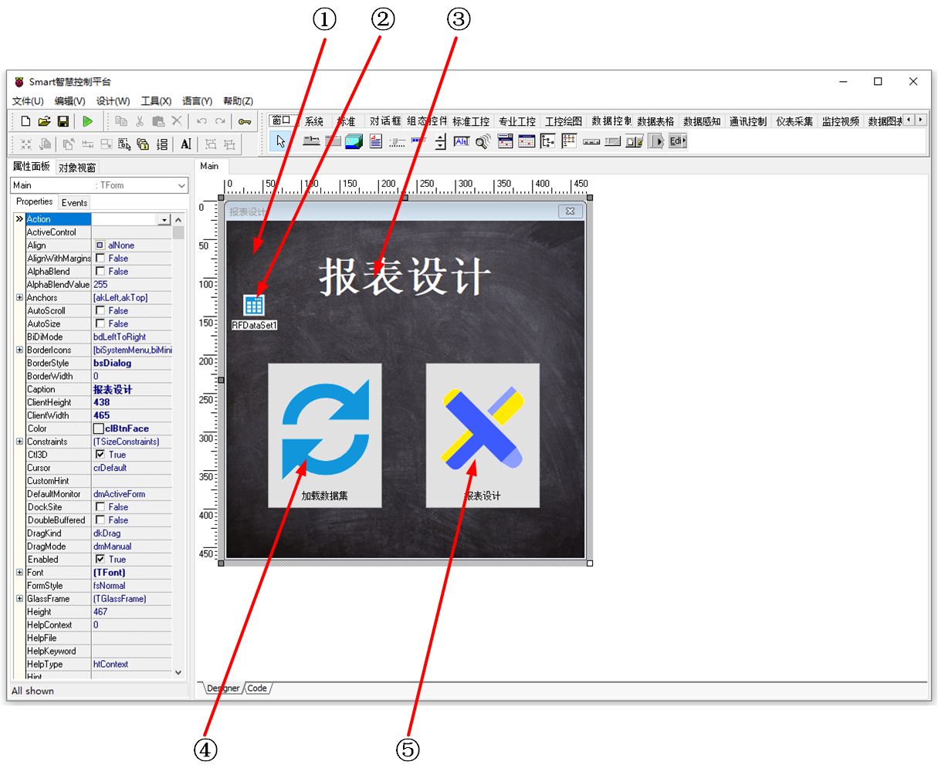Click the Paste clipboard icon
Image resolution: width=938 pixels, height=775 pixels.
(158, 121)
